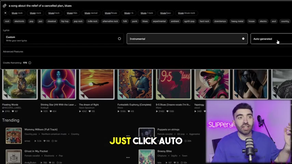Click heart icon under The dream of flight

[90, 111]
